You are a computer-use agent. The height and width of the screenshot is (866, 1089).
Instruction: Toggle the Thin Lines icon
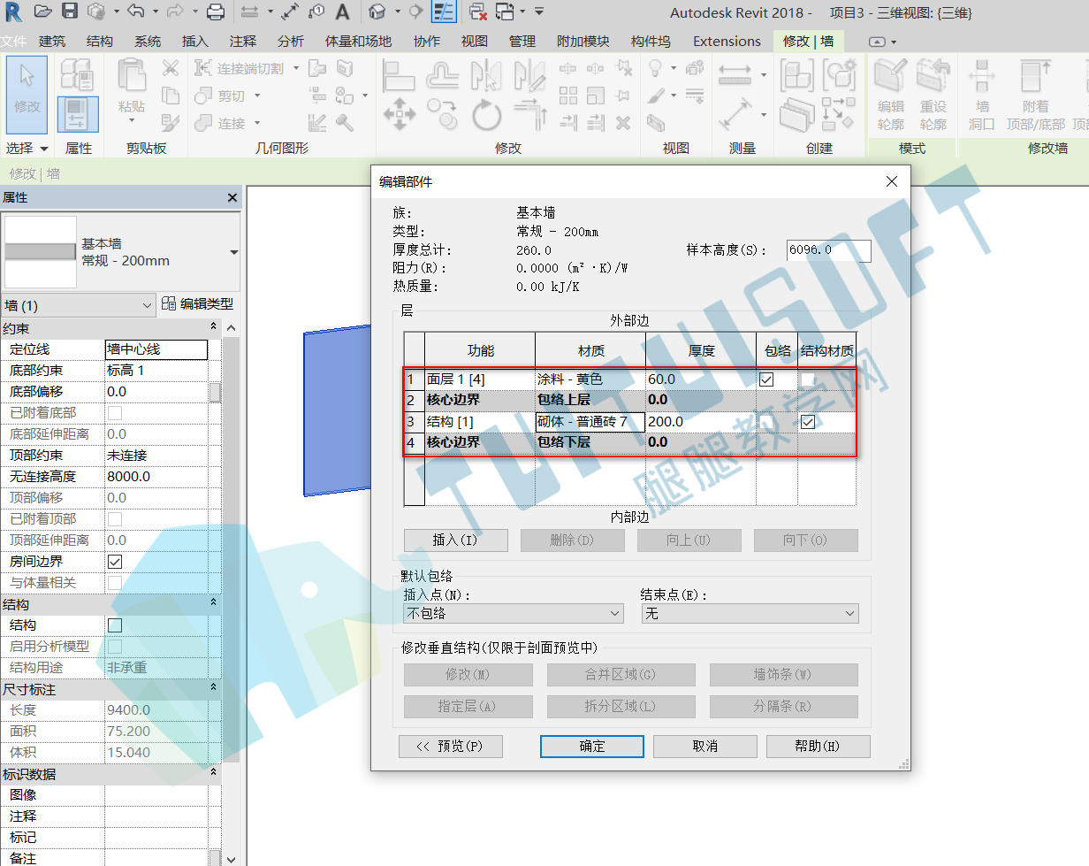(443, 11)
